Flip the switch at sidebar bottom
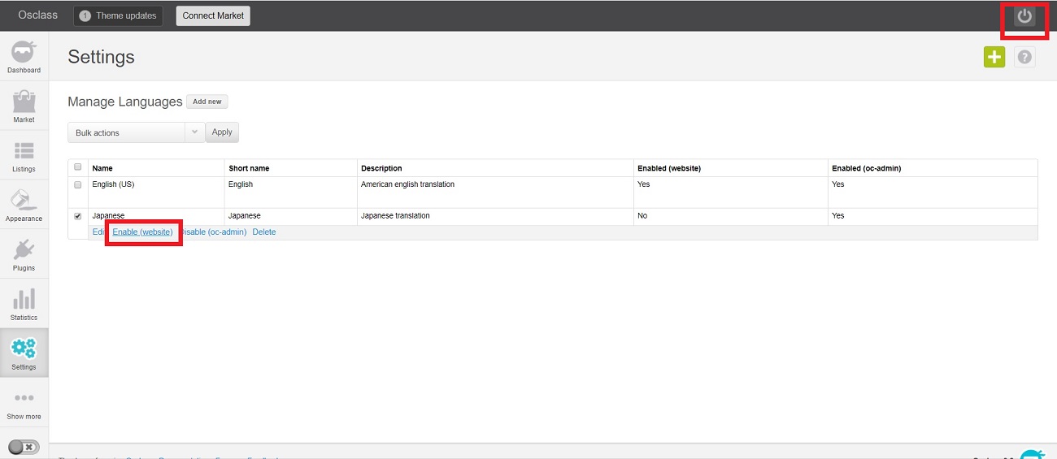This screenshot has height=459, width=1057. tap(24, 447)
